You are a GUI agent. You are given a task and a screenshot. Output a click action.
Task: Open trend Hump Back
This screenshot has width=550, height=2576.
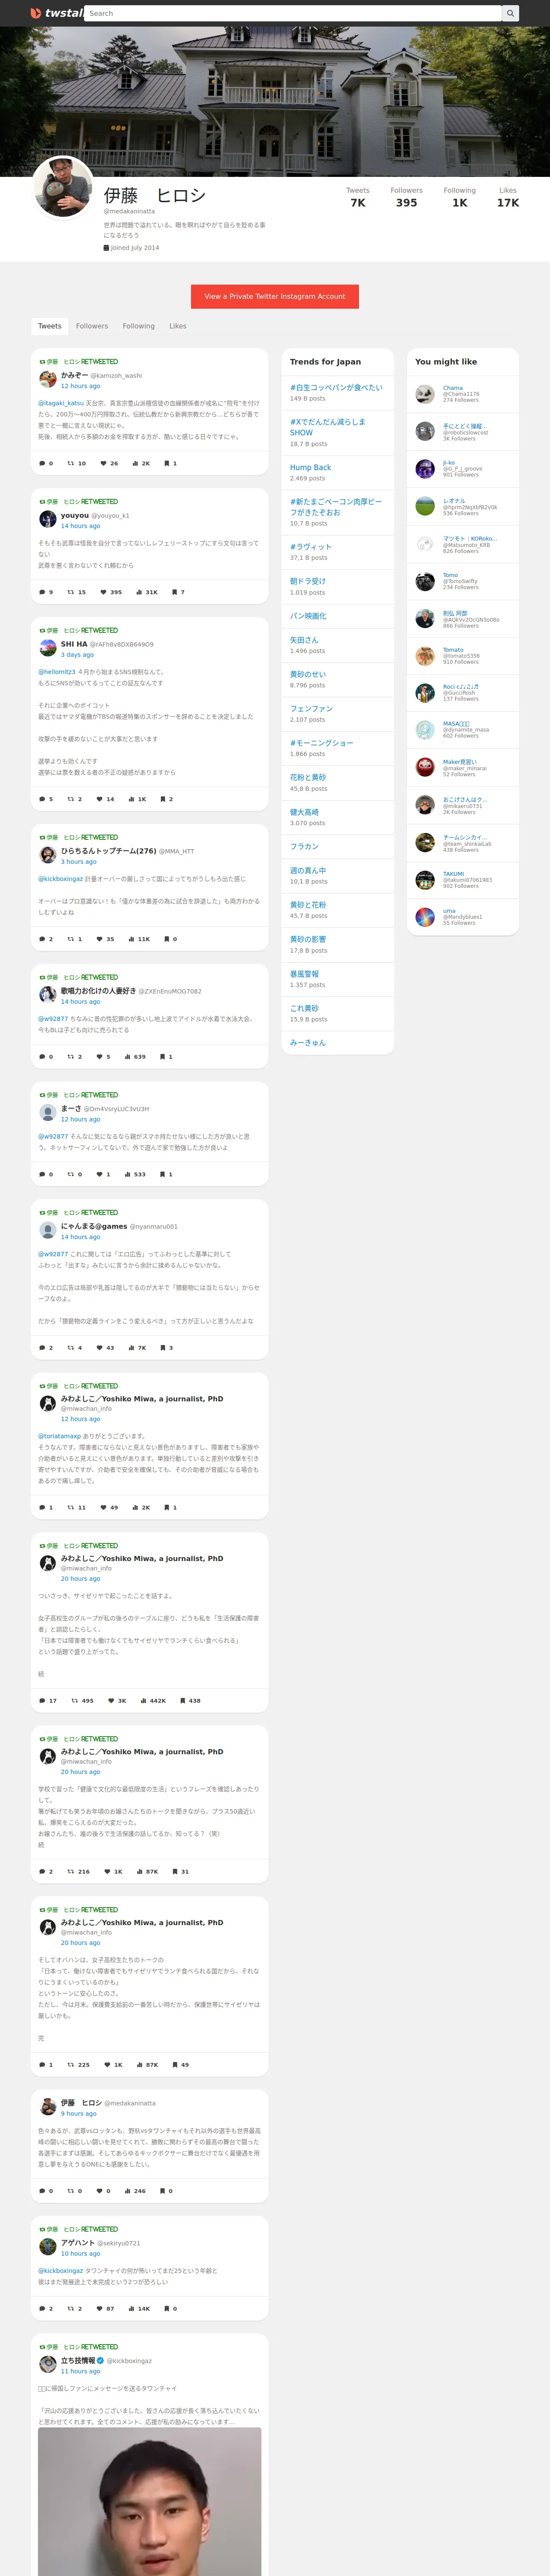pyautogui.click(x=311, y=467)
